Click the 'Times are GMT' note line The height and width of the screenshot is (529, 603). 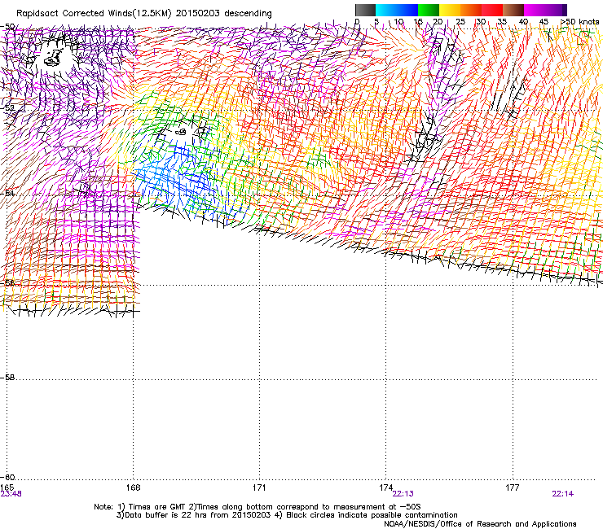(x=257, y=507)
